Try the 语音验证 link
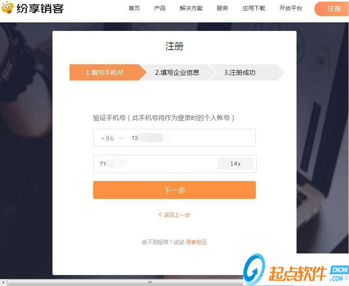Screen dimensions: 349x286 (196, 242)
